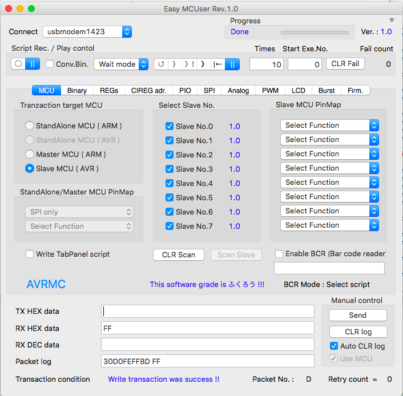The height and width of the screenshot is (396, 403).
Task: Click the rewind-to-start arrow icon
Action: (217, 64)
